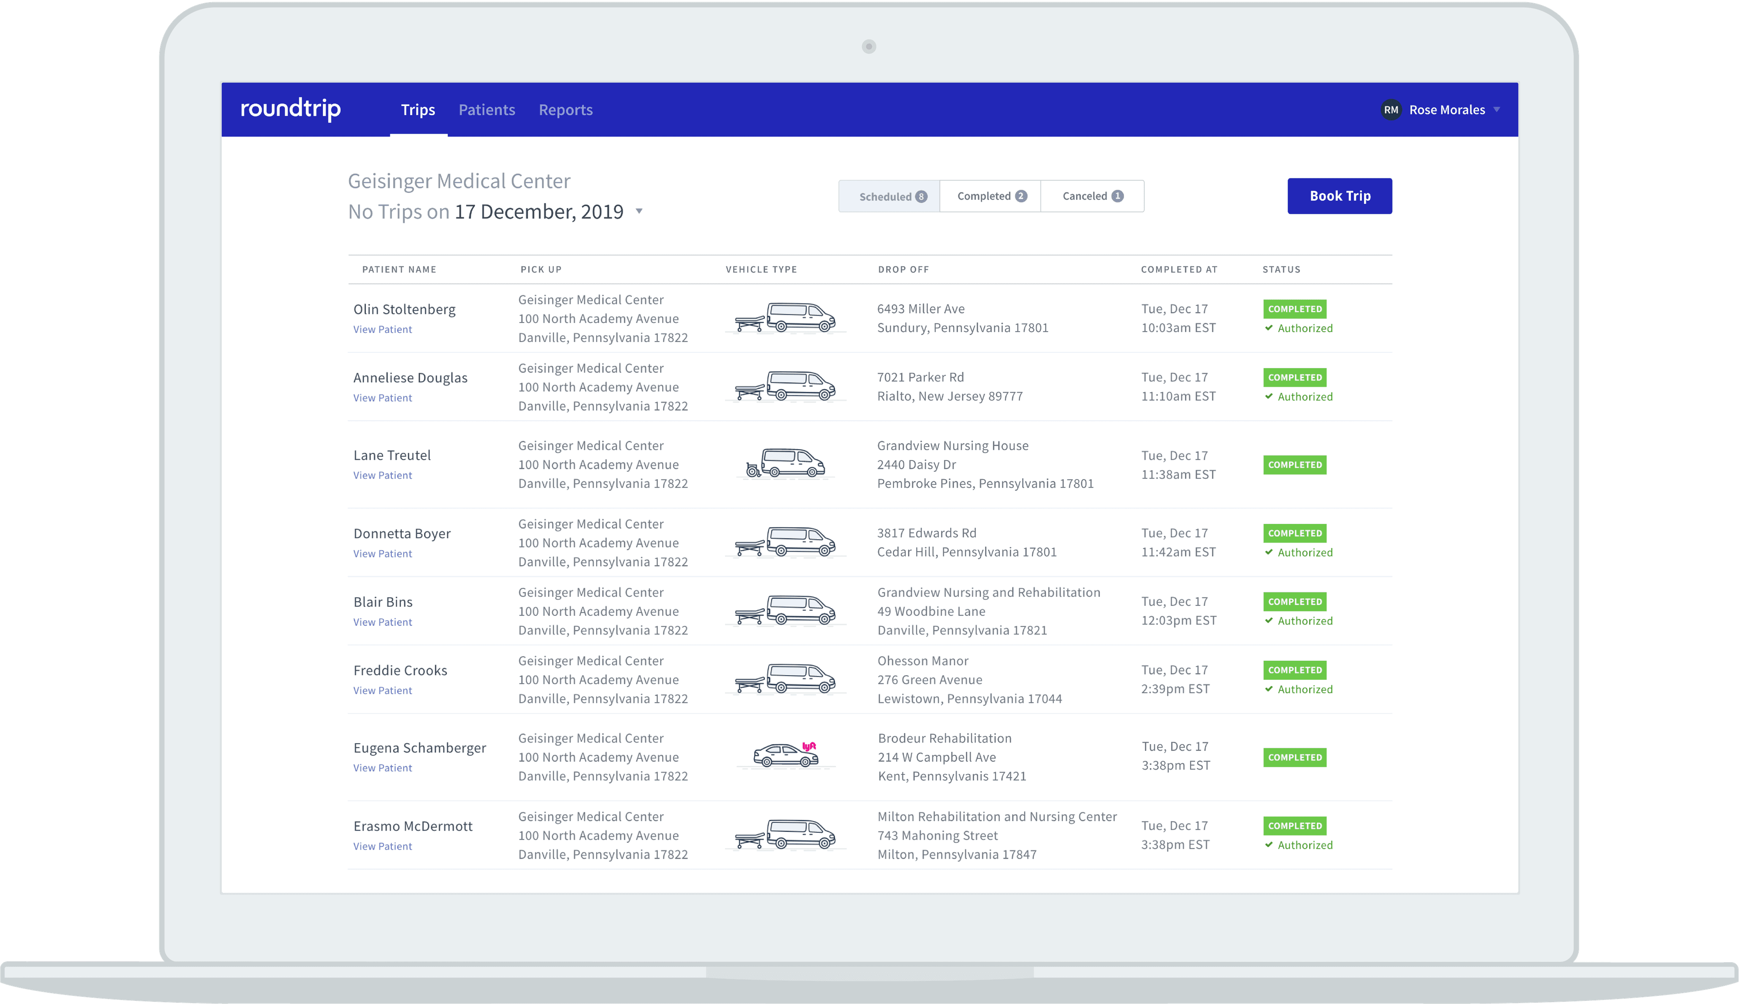
Task: Switch to the Scheduled trips filter
Action: point(889,197)
